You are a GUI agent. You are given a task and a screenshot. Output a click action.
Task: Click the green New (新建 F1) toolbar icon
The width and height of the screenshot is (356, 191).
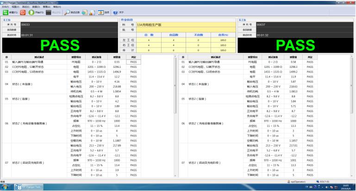5,12
